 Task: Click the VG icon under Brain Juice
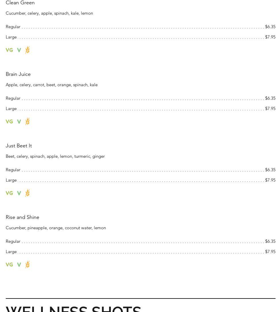[x=9, y=122]
